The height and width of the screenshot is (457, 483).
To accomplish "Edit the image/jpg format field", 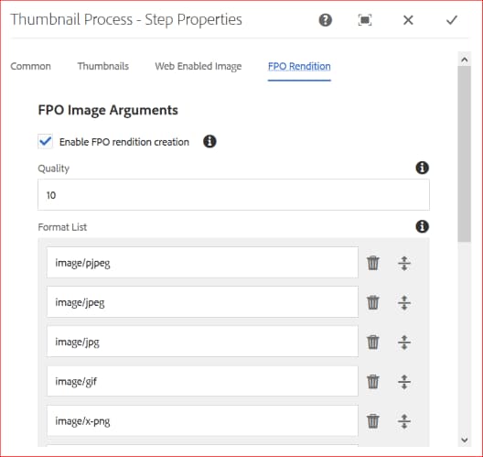I will click(202, 342).
